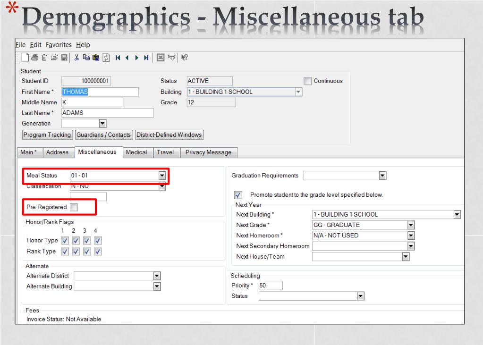Screen dimensions: 483x345
Task: Go to the next record
Action: point(137,58)
